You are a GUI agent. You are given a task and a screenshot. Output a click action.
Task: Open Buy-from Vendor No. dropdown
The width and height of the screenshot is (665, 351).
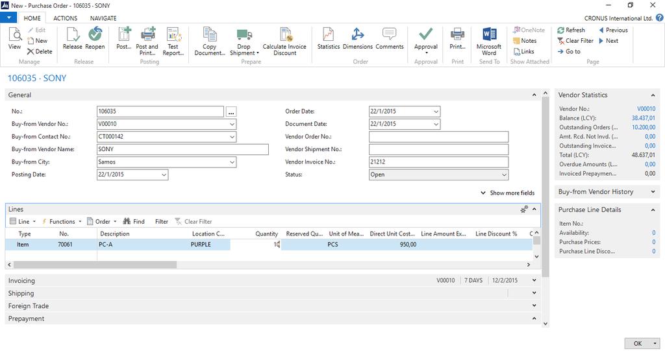232,124
